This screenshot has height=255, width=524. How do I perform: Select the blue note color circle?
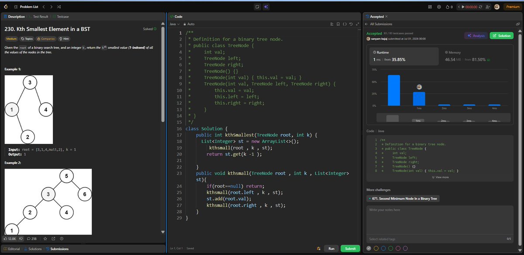coord(383,248)
